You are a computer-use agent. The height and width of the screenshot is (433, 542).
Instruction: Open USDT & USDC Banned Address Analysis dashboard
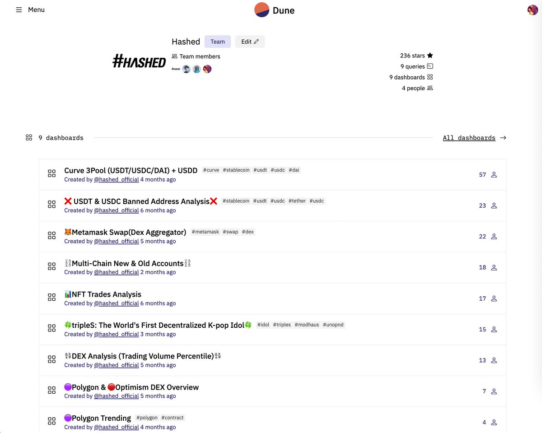(141, 201)
